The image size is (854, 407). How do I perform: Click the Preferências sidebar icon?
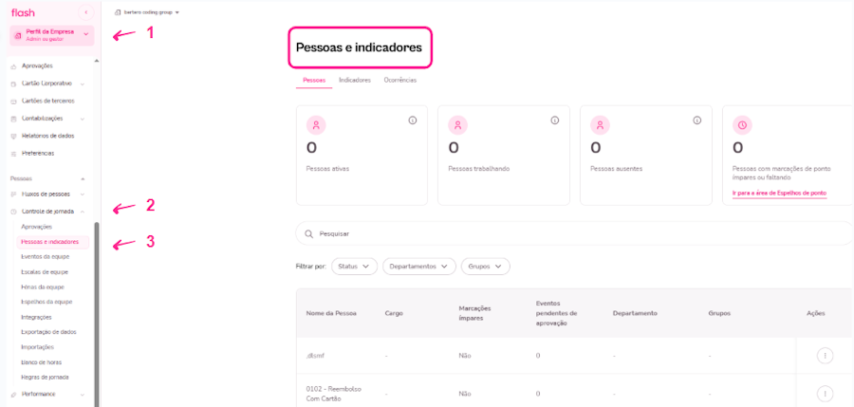coord(13,153)
